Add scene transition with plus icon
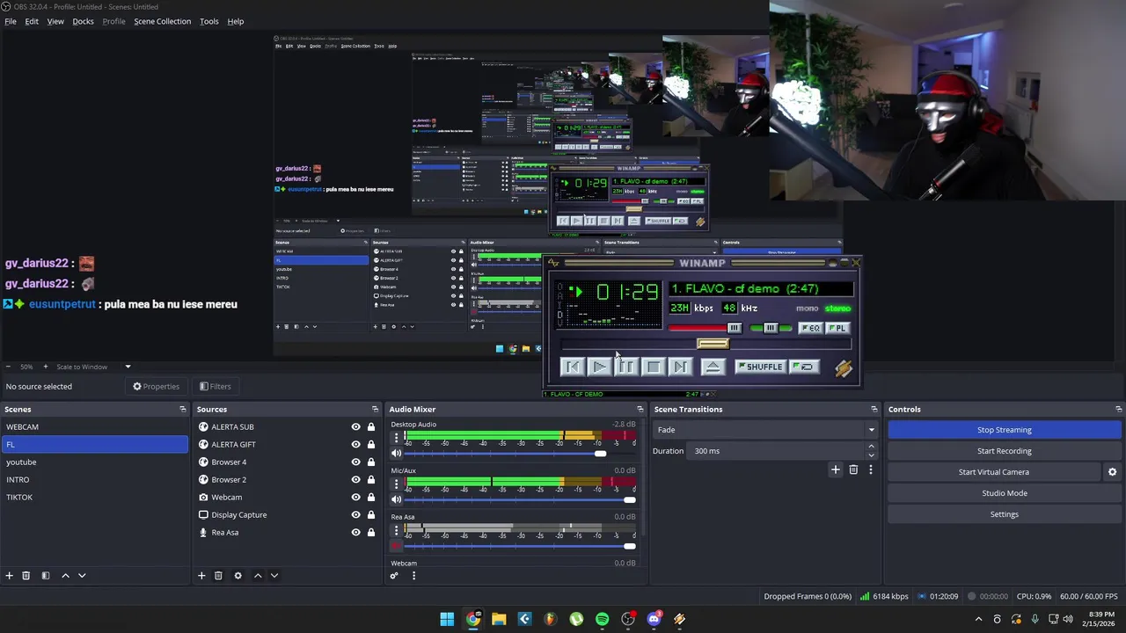This screenshot has width=1126, height=633. pyautogui.click(x=836, y=469)
